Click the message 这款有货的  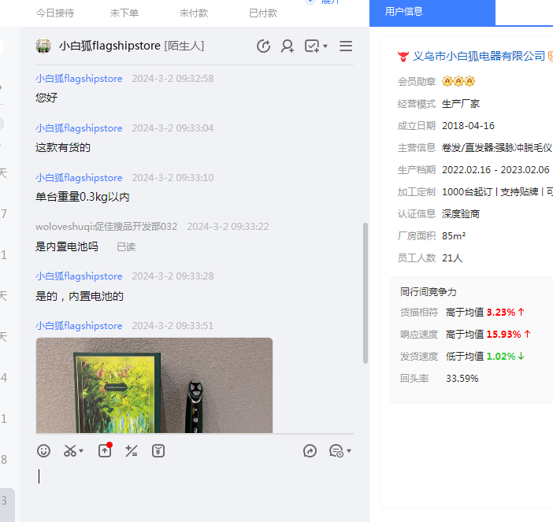point(63,147)
